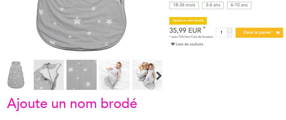Click the quantity input field
The image size is (286, 120).
pos(222,33)
